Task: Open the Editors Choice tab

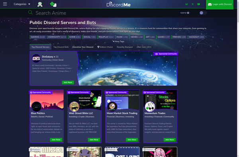Action: pos(105,47)
